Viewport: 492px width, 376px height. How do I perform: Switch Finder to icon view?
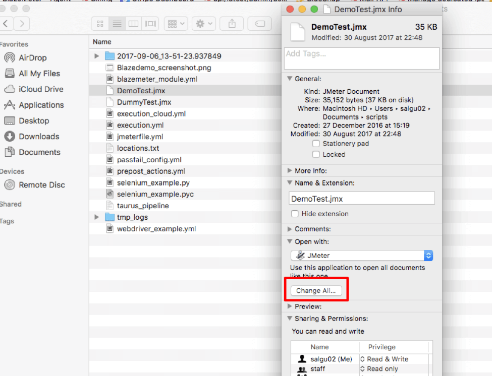point(100,24)
